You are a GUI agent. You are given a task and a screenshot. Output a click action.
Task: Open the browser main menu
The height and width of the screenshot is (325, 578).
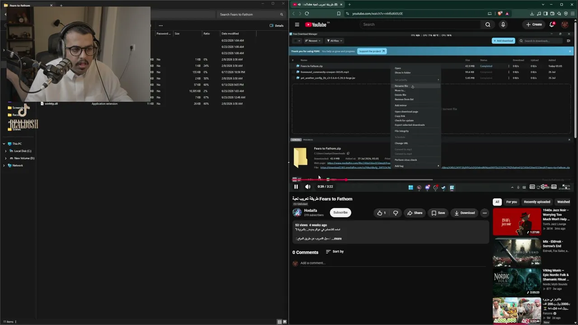(x=572, y=14)
